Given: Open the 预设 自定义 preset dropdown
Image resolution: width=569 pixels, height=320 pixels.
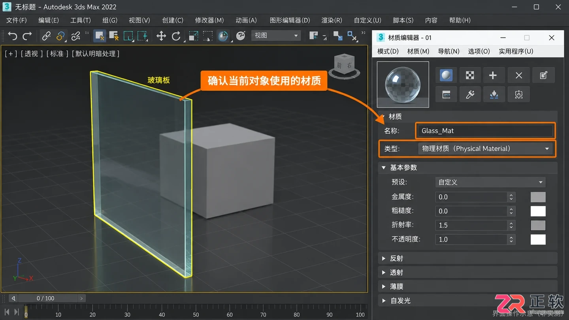Looking at the screenshot, I should click(490, 182).
